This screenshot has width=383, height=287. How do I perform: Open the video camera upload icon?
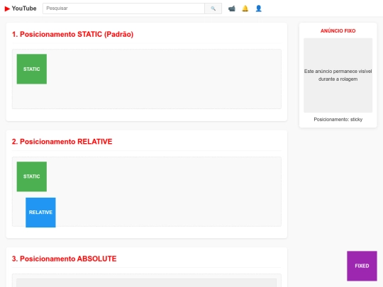pos(231,9)
